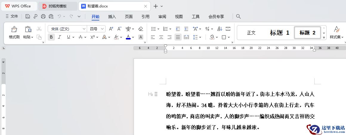Open the 会员专享 member tab
Viewport: 346px width, 135px height.
pyautogui.click(x=216, y=16)
